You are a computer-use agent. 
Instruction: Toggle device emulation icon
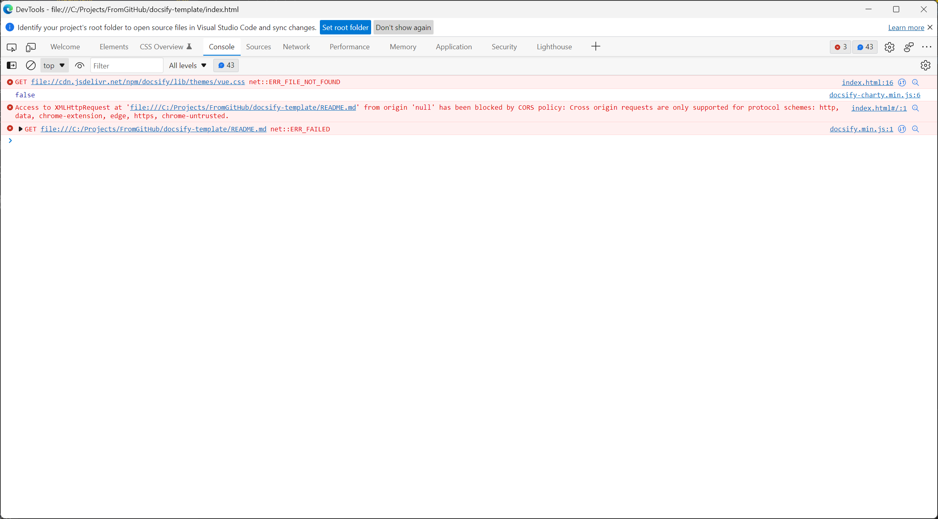31,47
